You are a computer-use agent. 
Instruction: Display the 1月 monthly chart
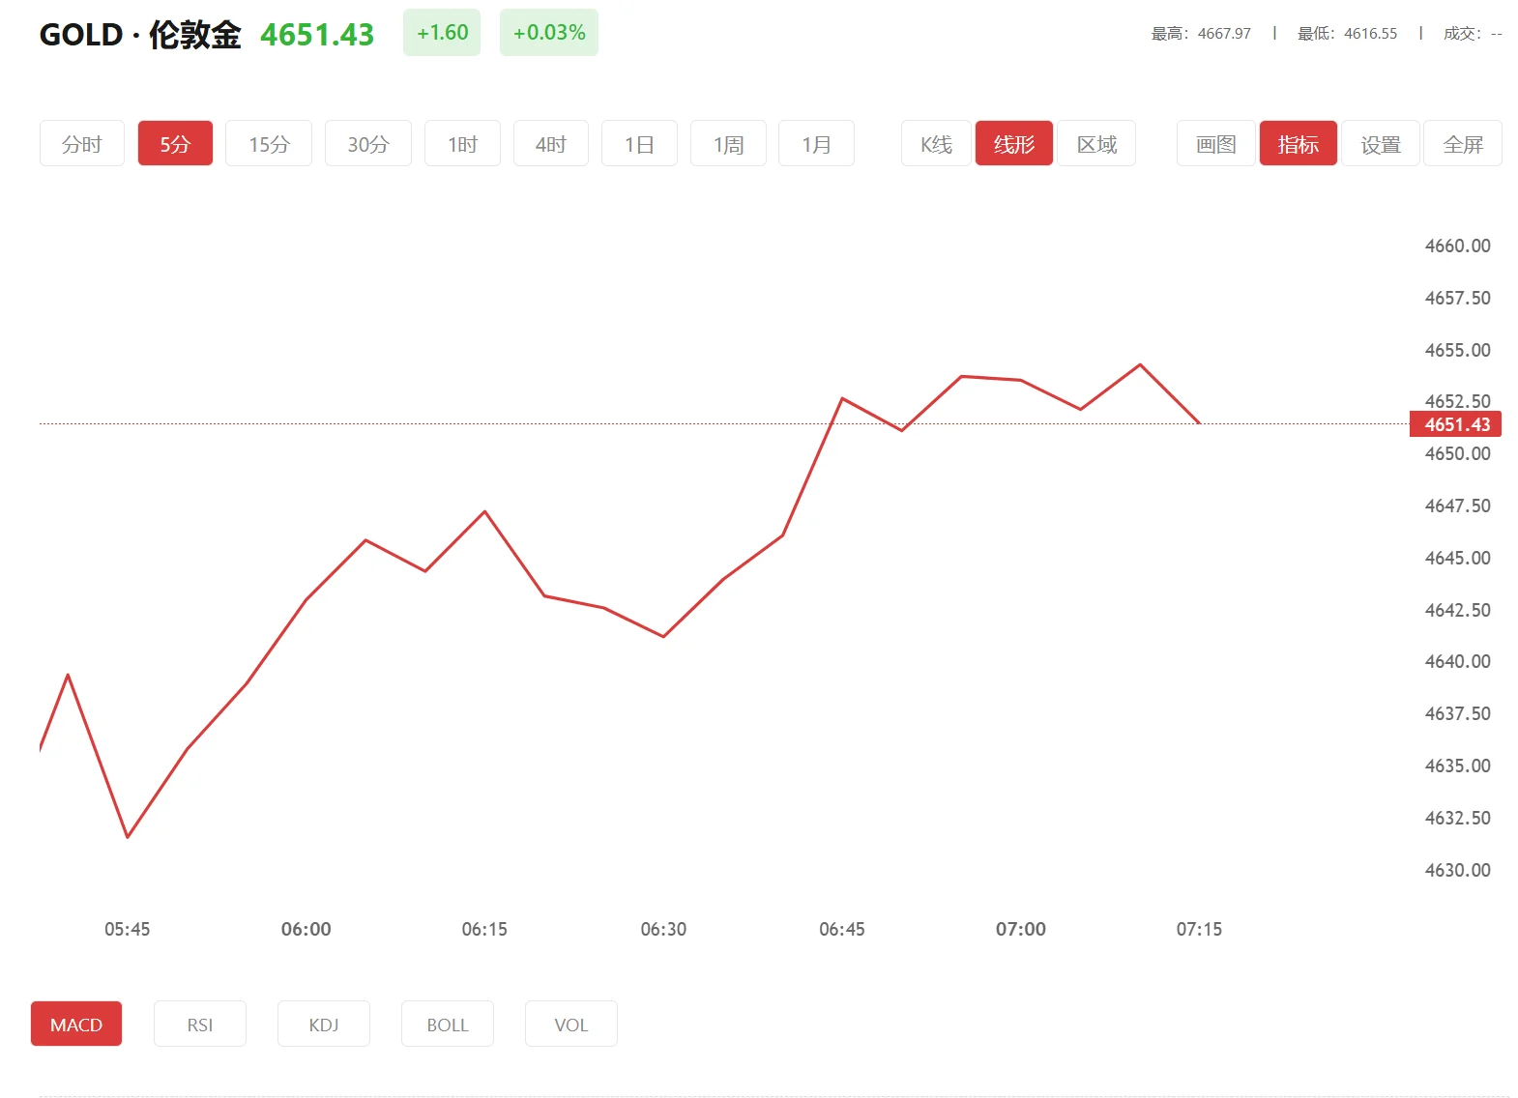pos(816,144)
